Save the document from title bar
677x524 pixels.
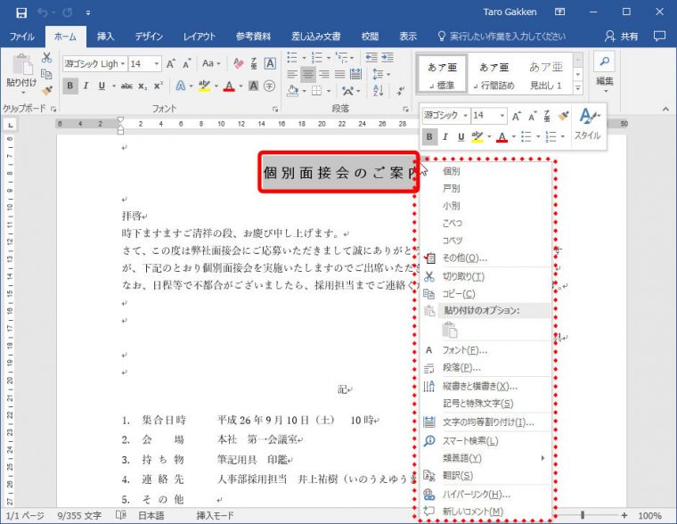point(21,12)
